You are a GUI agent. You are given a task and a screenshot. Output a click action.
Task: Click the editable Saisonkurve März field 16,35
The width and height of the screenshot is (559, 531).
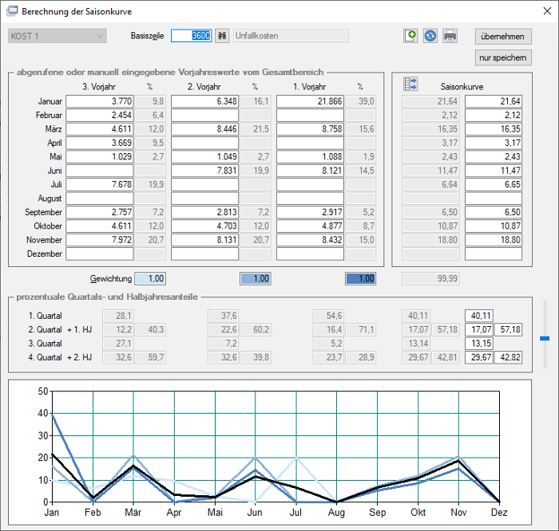point(494,129)
